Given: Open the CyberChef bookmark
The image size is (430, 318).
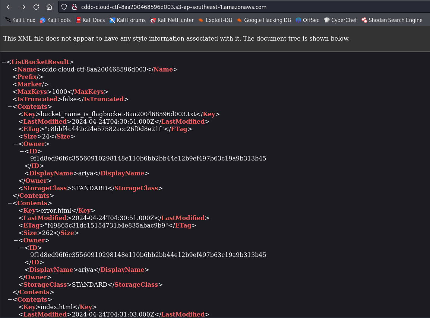Looking at the screenshot, I should point(340,20).
